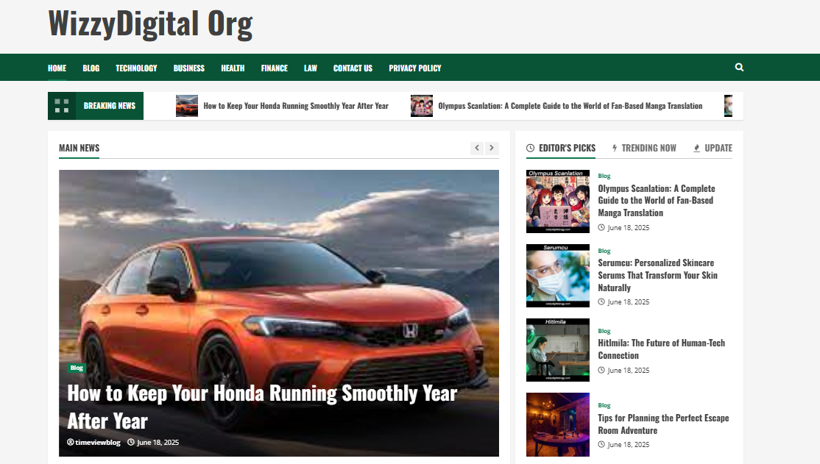Viewport: 820px width, 464px height.
Task: Open Tips for Planning Escape Room article
Action: click(664, 424)
